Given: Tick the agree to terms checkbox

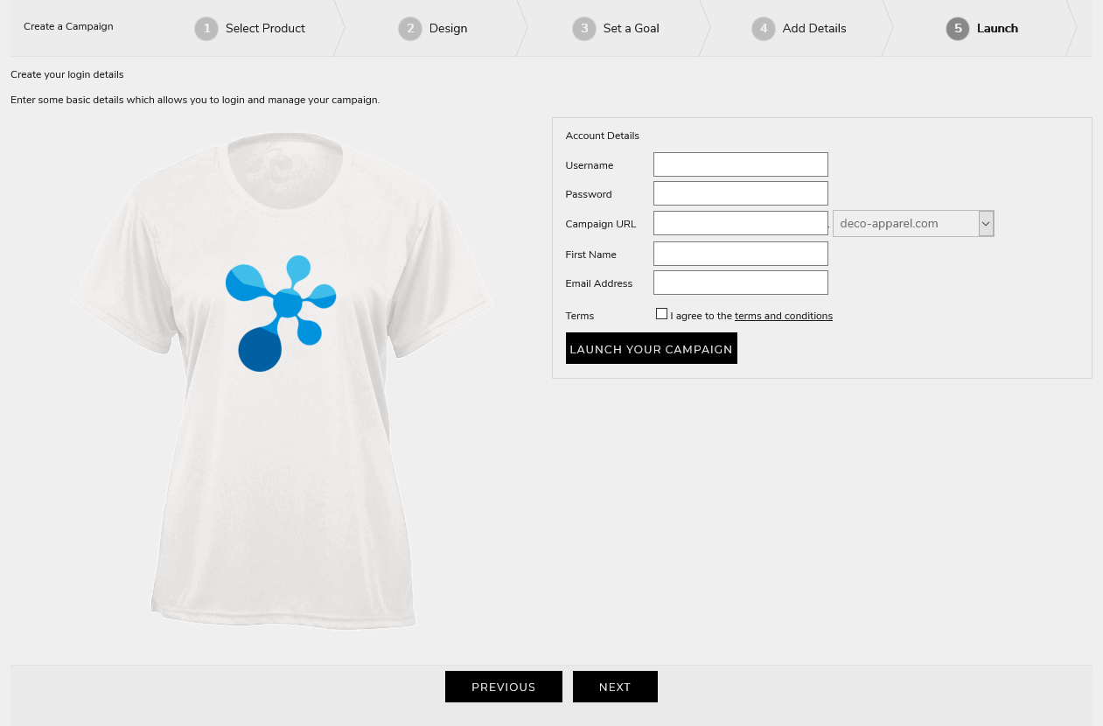Looking at the screenshot, I should click(x=661, y=314).
